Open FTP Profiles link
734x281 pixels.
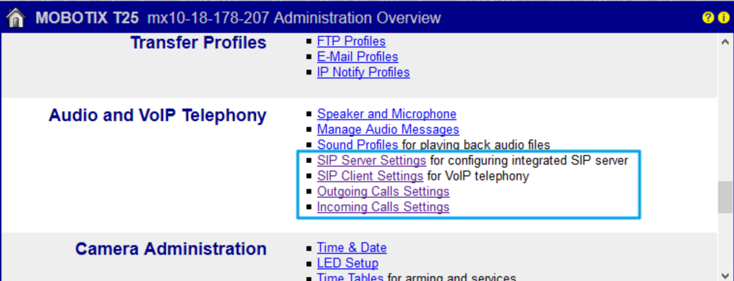pos(351,41)
